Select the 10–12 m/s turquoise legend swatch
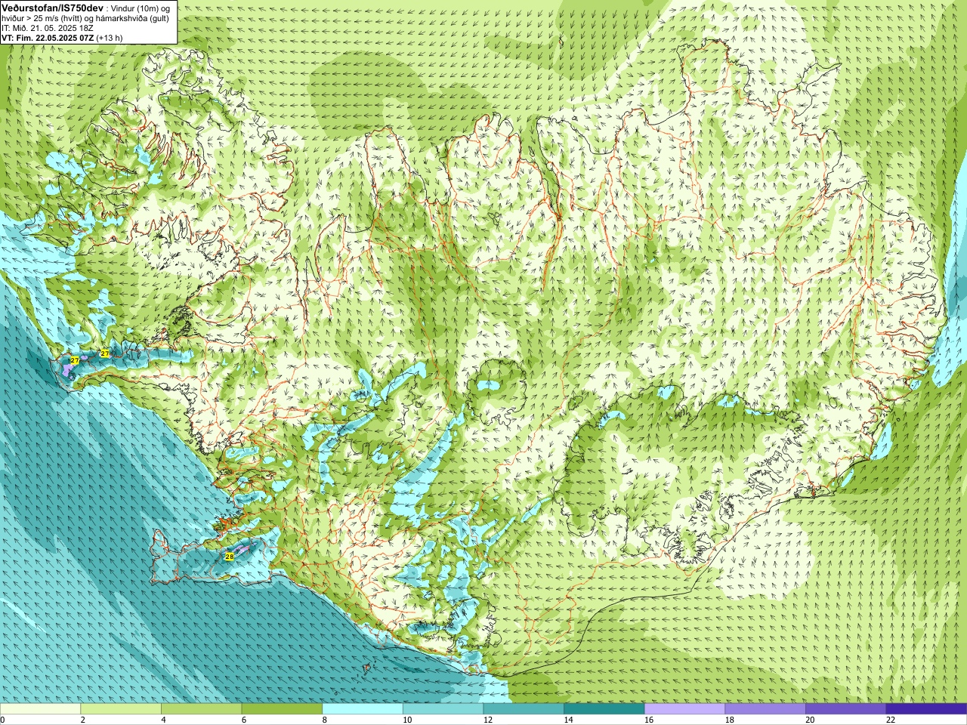 pyautogui.click(x=443, y=709)
